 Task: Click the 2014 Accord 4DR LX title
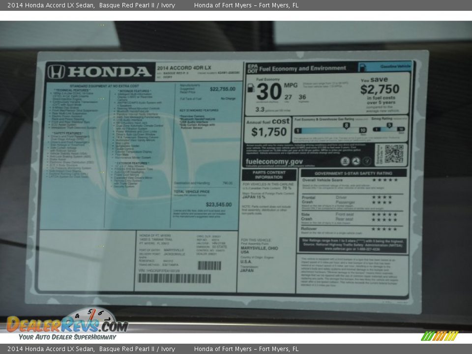coord(184,67)
